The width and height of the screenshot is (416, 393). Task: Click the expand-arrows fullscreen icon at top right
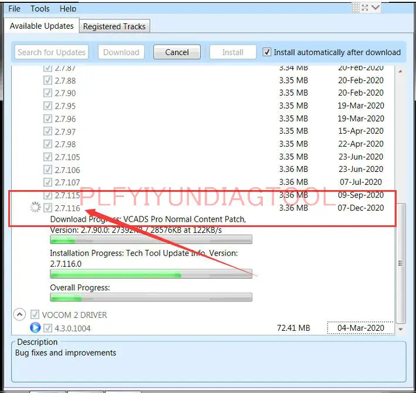[365, 8]
